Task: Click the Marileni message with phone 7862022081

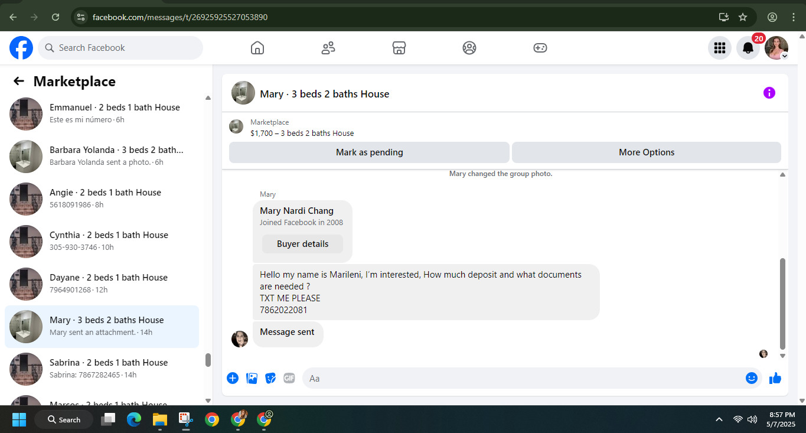Action: (426, 292)
